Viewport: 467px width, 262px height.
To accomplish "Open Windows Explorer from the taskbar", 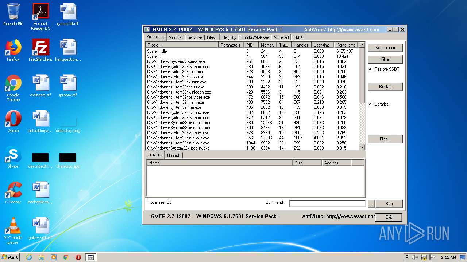I will [x=41, y=257].
